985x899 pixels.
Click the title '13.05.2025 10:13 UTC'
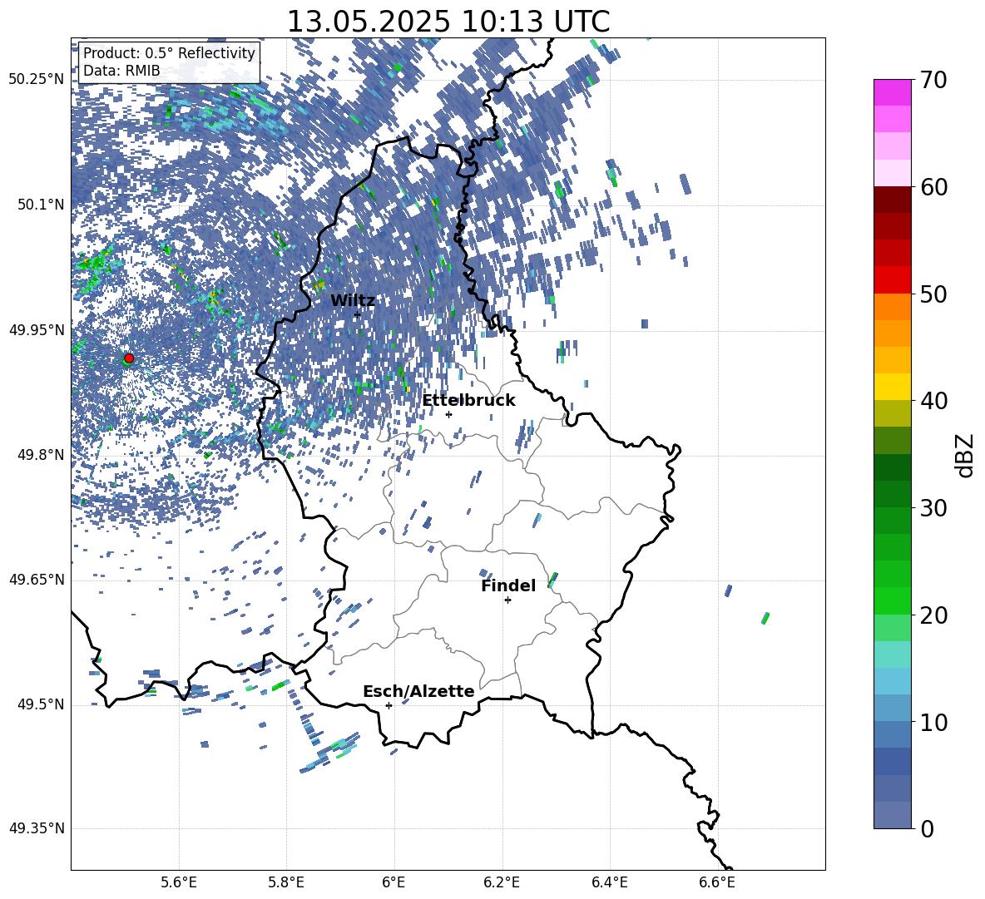pos(448,22)
